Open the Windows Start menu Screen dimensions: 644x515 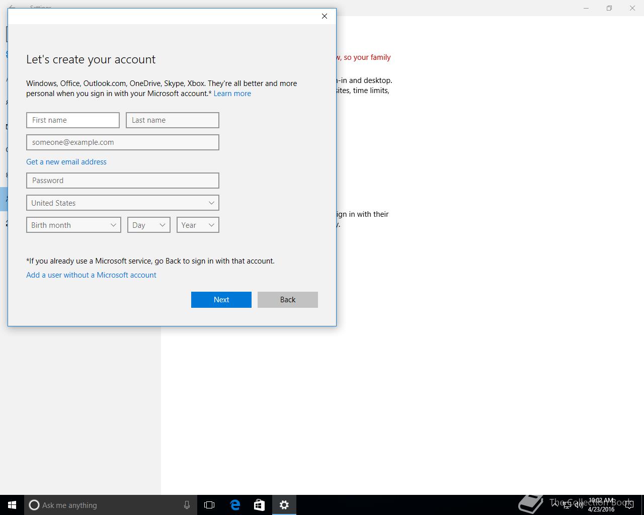coord(12,505)
